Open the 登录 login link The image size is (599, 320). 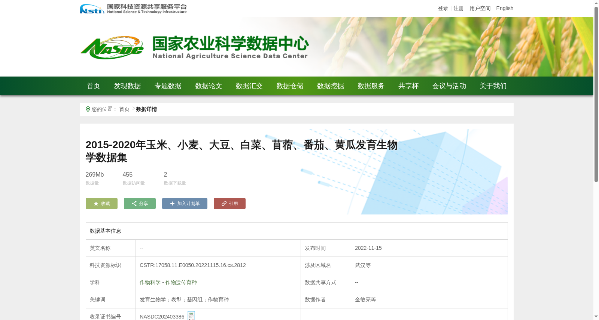[x=443, y=8]
